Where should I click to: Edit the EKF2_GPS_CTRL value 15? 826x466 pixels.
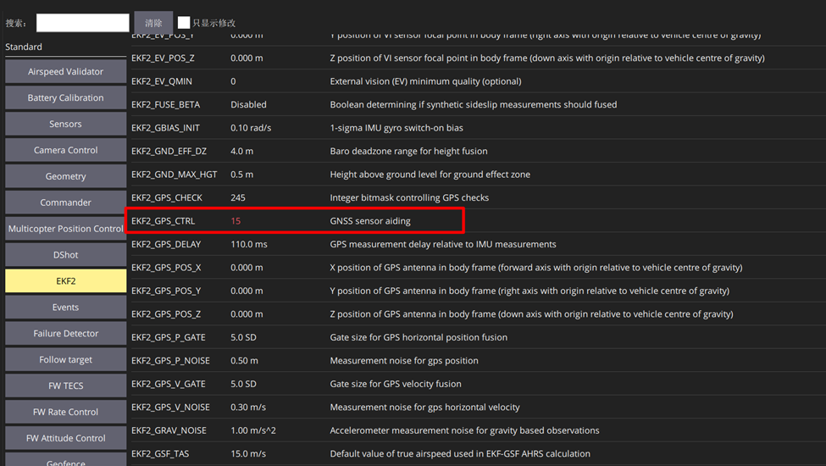click(x=236, y=221)
